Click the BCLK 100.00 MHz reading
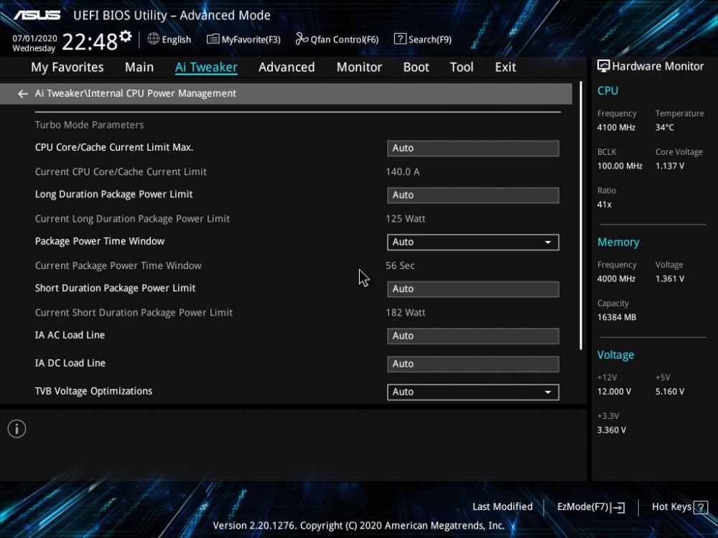 click(x=620, y=166)
